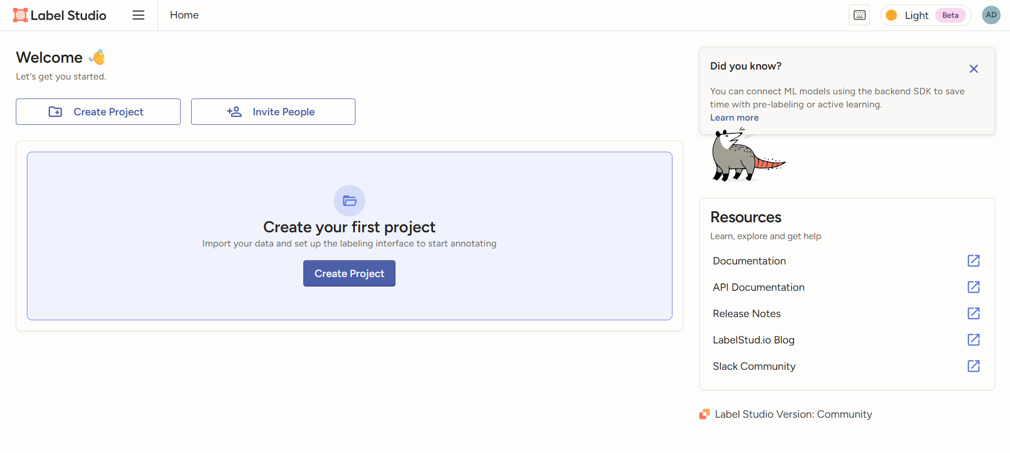Click the Invite People button
1010x453 pixels.
point(273,112)
